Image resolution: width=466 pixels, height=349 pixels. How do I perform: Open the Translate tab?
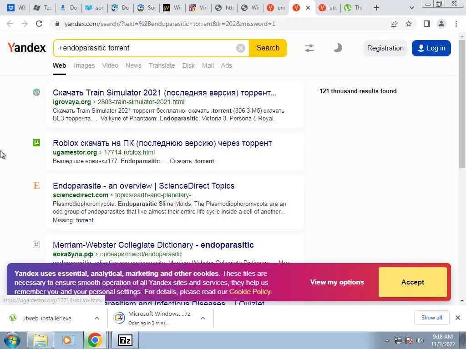pos(162,65)
